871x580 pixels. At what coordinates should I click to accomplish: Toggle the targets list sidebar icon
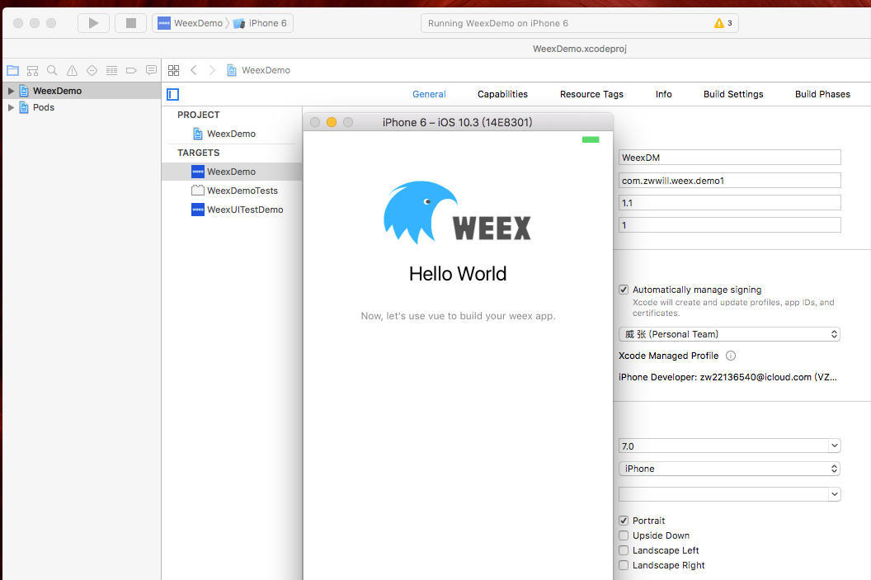pyautogui.click(x=172, y=94)
